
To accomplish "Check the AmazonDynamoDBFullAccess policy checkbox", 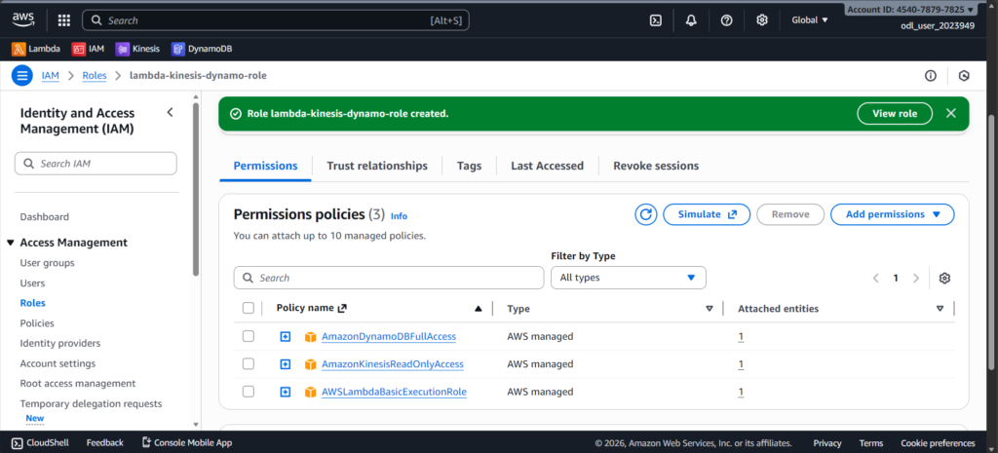I will pos(248,336).
